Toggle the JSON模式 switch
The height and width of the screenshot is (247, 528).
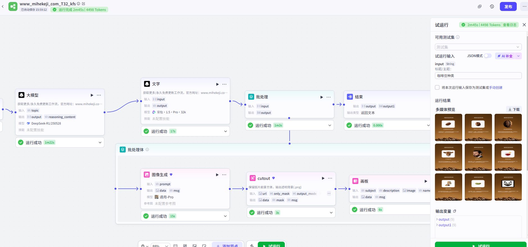click(488, 56)
